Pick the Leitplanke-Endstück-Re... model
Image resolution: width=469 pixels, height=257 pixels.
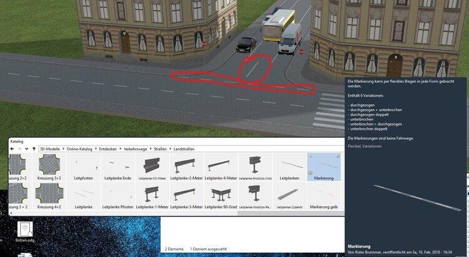[255, 195]
